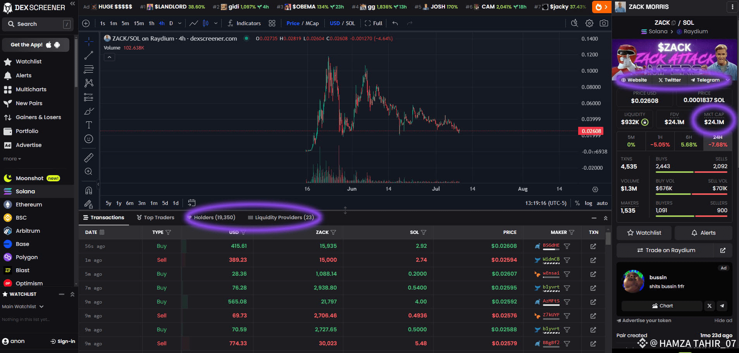739x353 pixels.
Task: Copy the ZACK token address
Action: pos(673,23)
